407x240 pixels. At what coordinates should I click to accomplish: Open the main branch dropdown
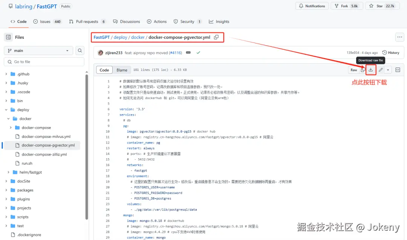38,50
